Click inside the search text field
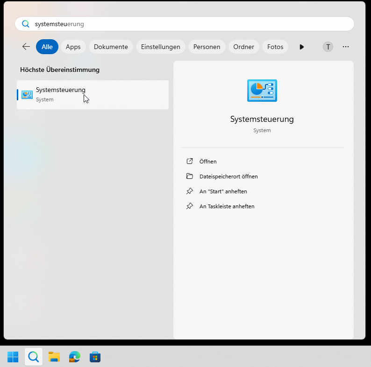The height and width of the screenshot is (367, 371). [187, 24]
